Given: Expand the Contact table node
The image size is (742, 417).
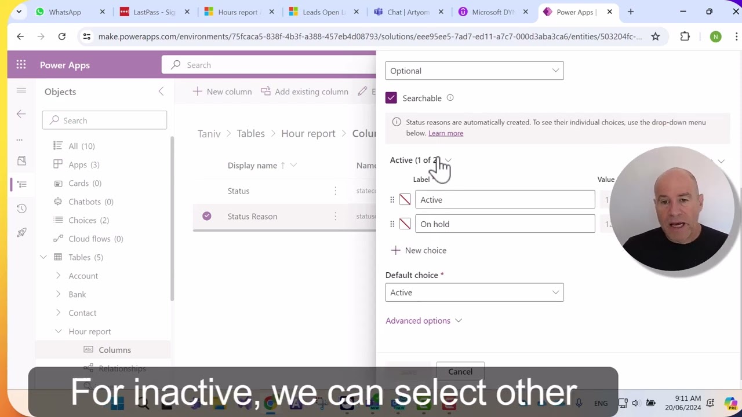Looking at the screenshot, I should pos(58,313).
